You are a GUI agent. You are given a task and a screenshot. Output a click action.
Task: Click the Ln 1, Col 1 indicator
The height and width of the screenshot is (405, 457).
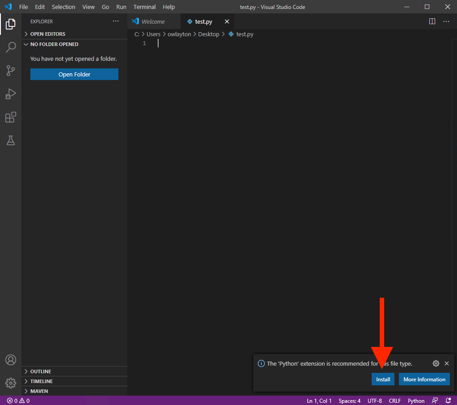tap(319, 401)
